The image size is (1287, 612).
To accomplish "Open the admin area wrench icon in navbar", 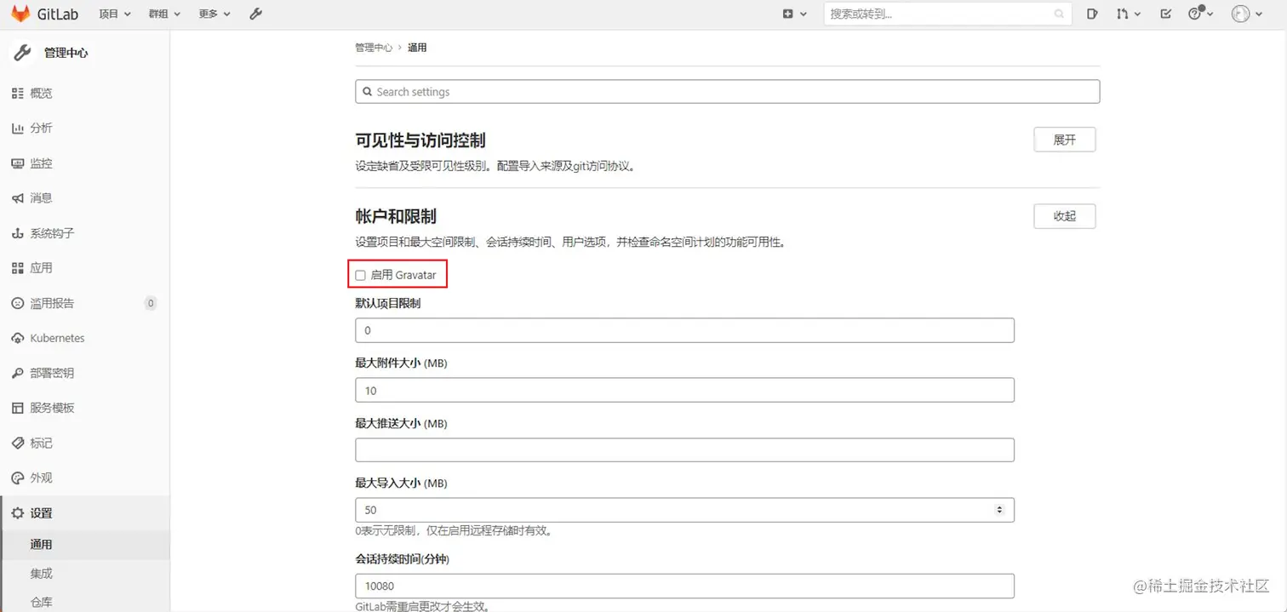I will (255, 14).
